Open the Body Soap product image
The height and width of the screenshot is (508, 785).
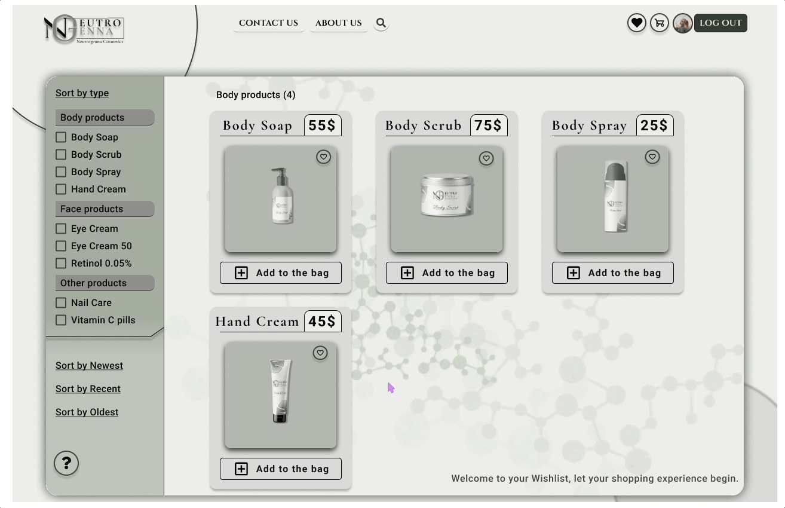(x=281, y=199)
